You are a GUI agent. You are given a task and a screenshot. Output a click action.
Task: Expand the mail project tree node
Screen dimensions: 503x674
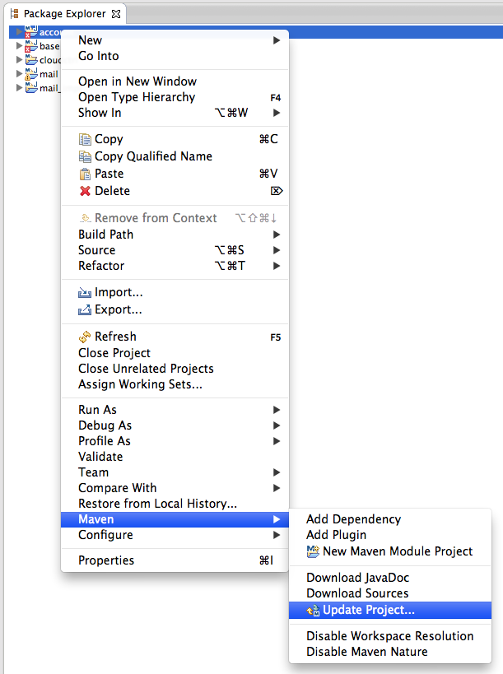pos(19,74)
